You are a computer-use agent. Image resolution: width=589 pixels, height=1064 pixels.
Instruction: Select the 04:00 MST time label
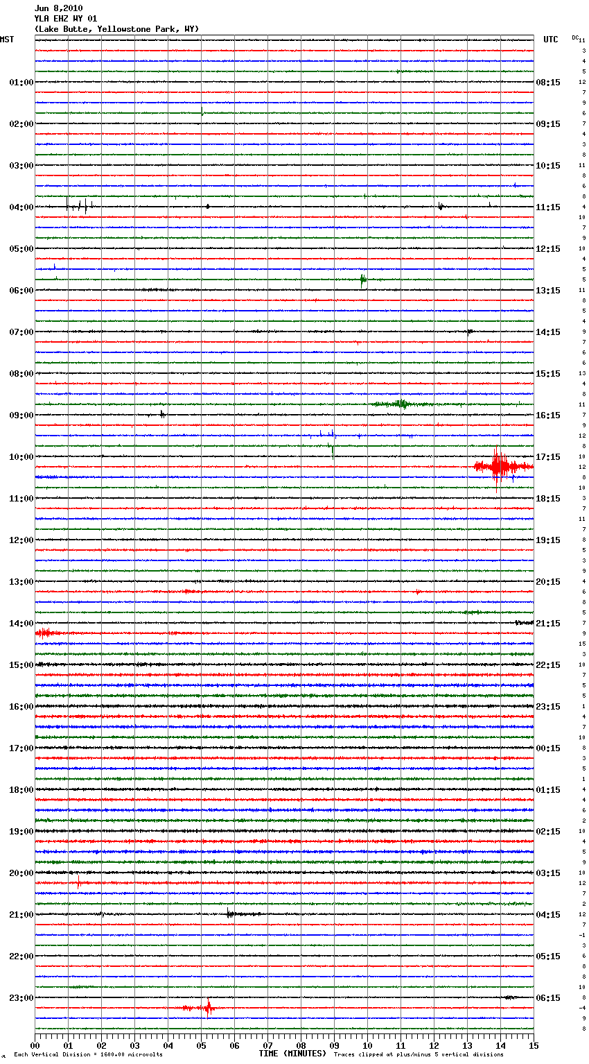(x=21, y=207)
